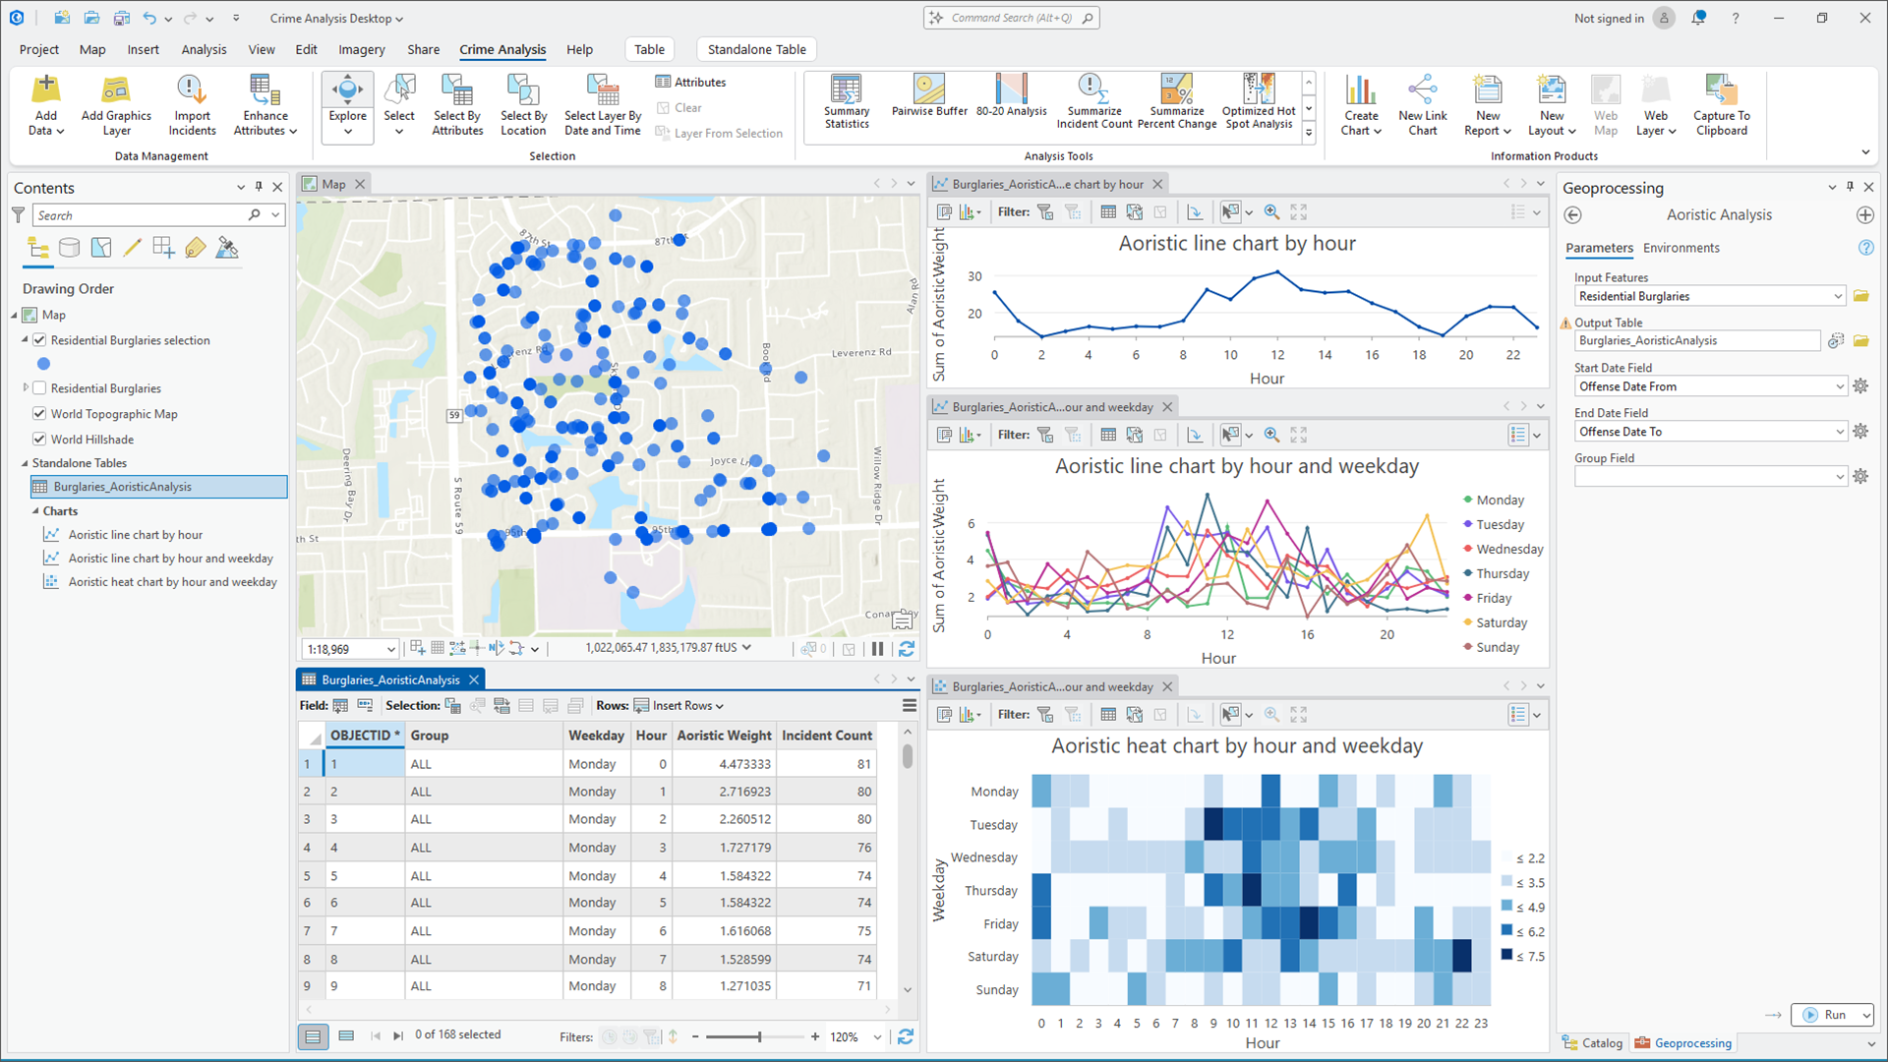Image resolution: width=1888 pixels, height=1062 pixels.
Task: Switch to Catalog pane tab
Action: [1593, 1043]
